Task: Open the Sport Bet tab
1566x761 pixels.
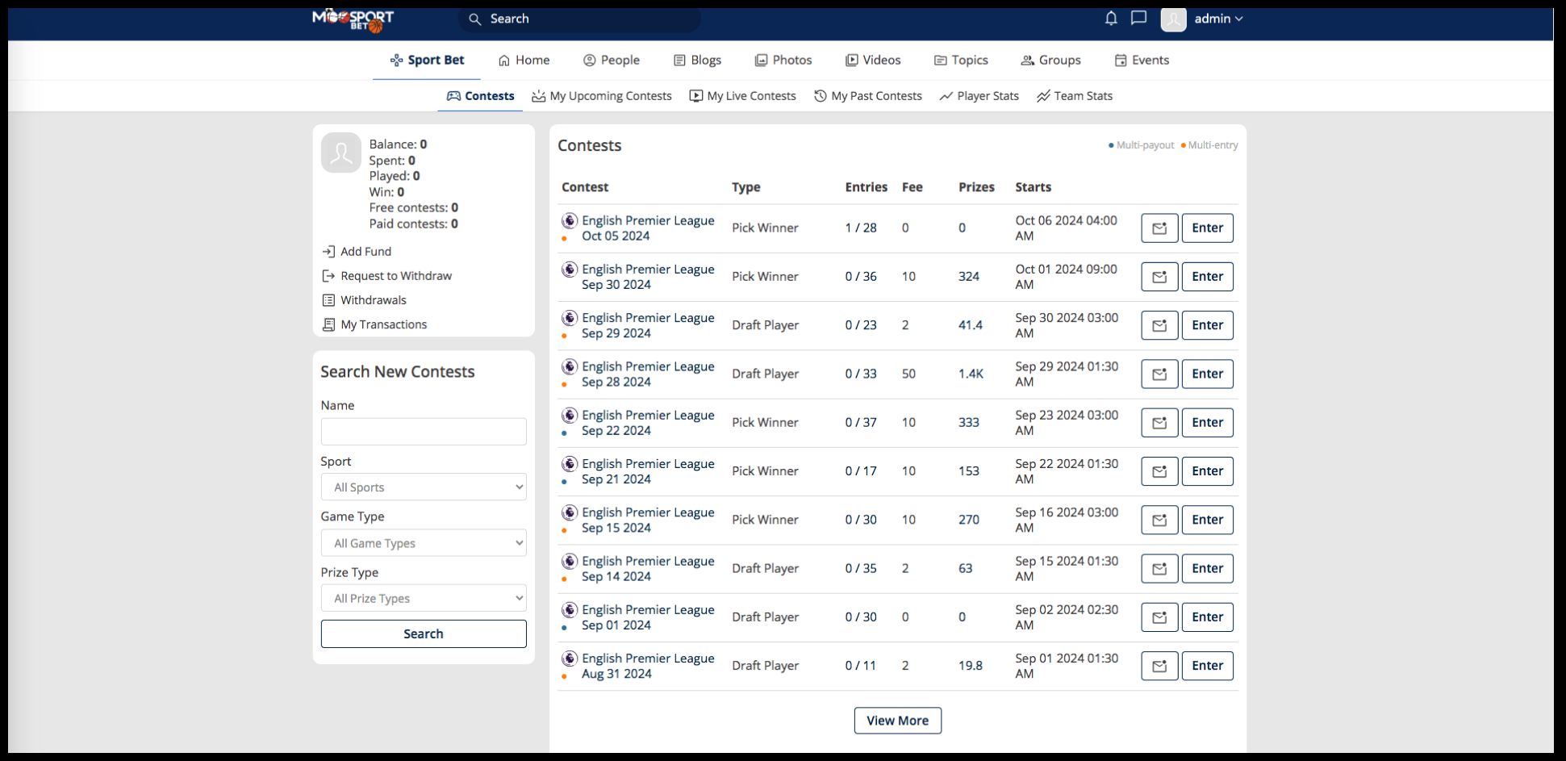Action: [x=427, y=60]
